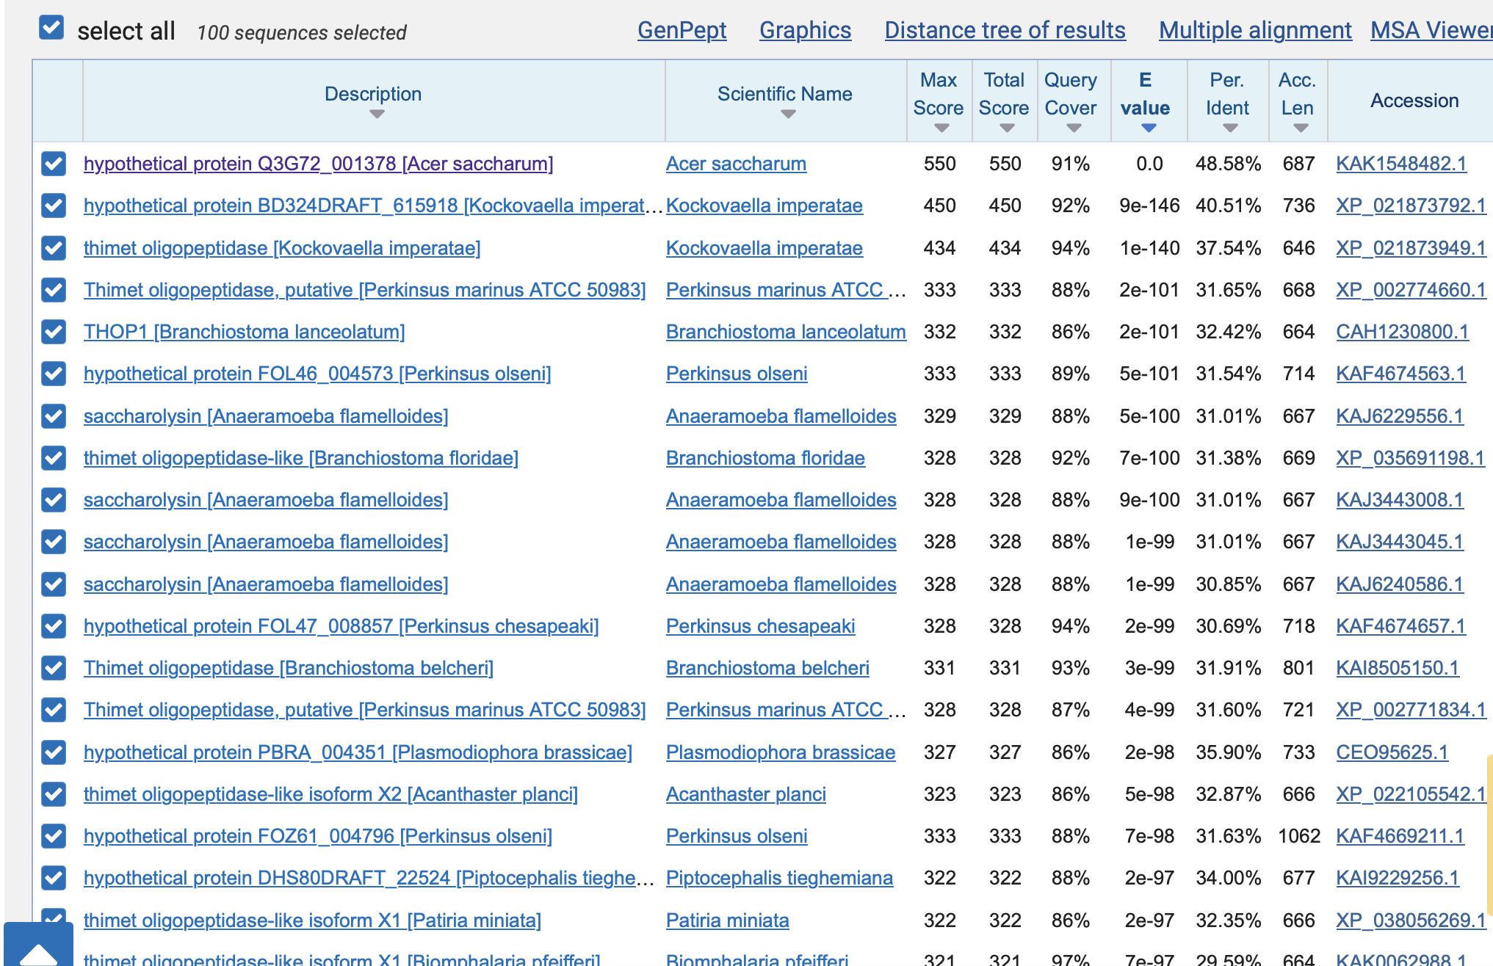Uncheck the Acanthaster planci isoform X2 checkbox
This screenshot has height=966, width=1493.
coord(54,794)
